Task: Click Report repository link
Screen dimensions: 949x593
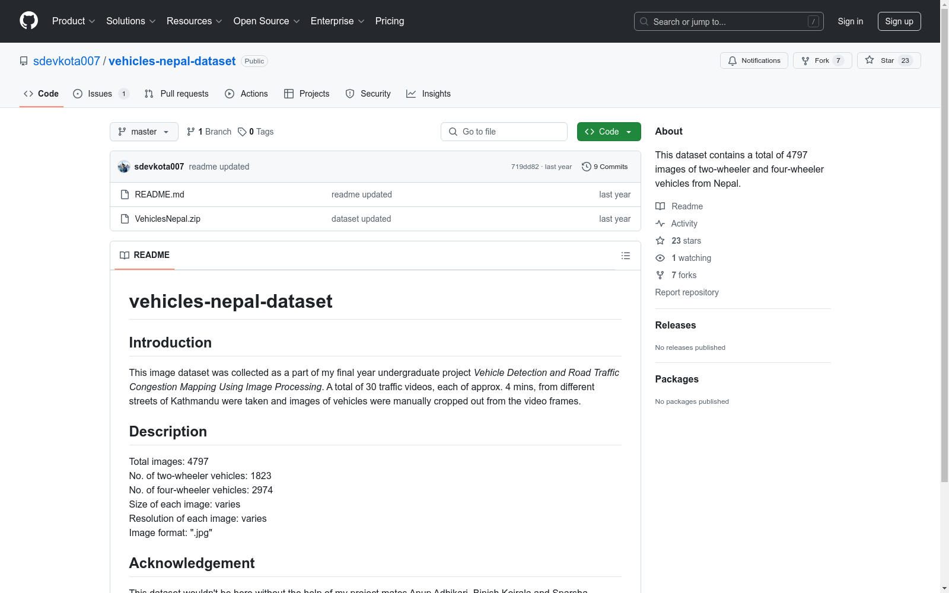Action: (x=687, y=292)
